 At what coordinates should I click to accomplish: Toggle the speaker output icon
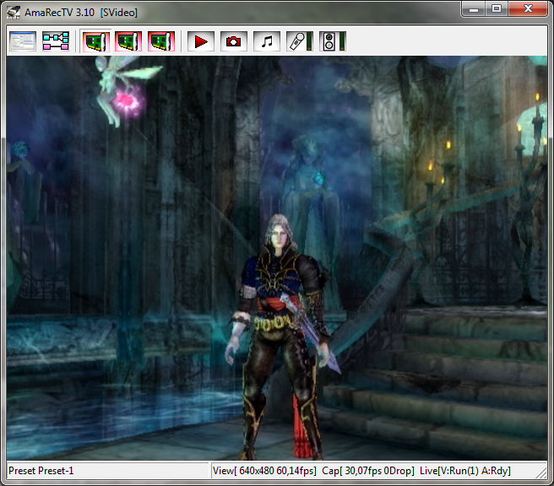point(328,40)
